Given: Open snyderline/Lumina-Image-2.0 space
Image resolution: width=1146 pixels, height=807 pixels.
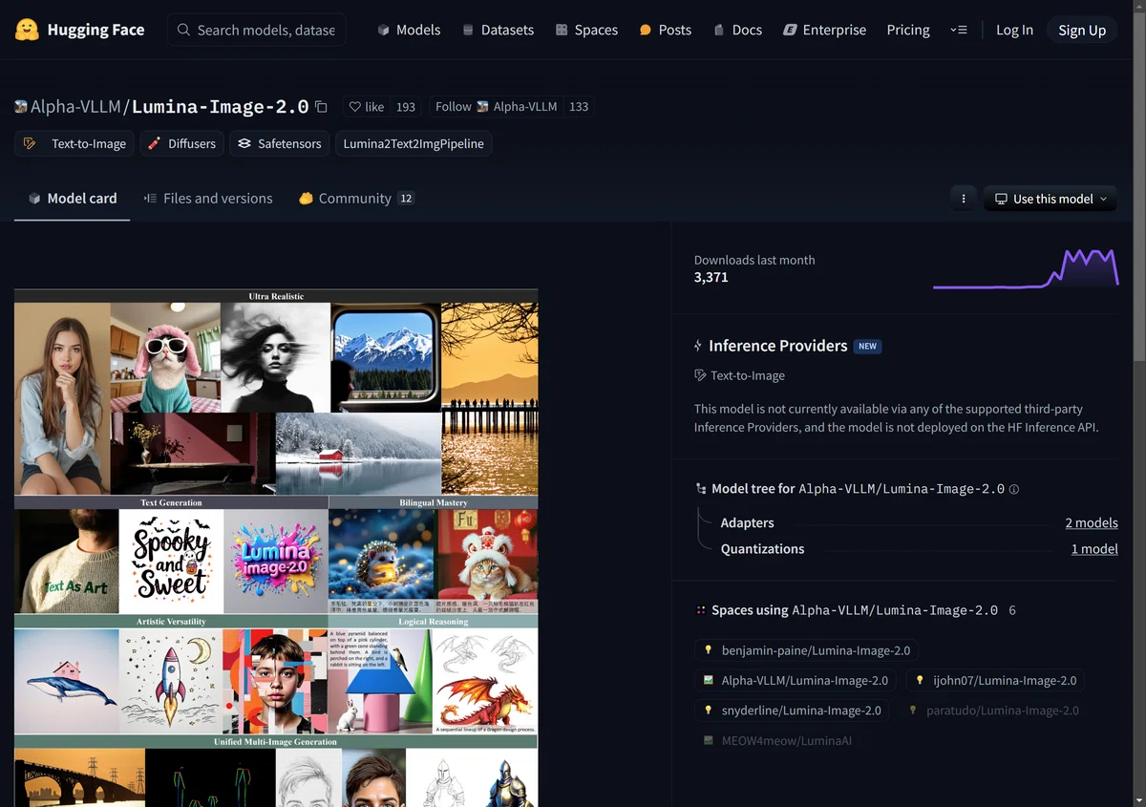Looking at the screenshot, I should [x=792, y=710].
